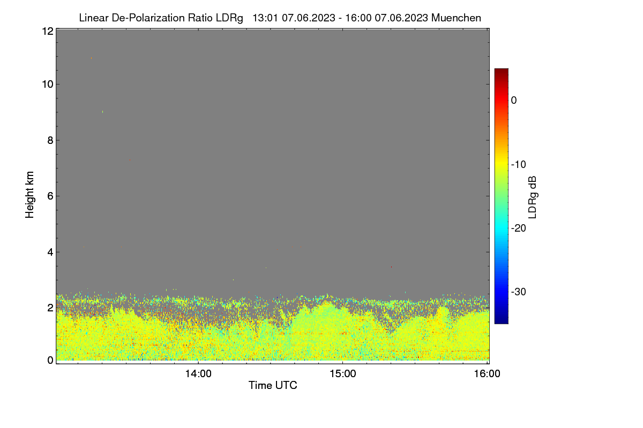Click the dark red top of colorbar

click(x=501, y=73)
